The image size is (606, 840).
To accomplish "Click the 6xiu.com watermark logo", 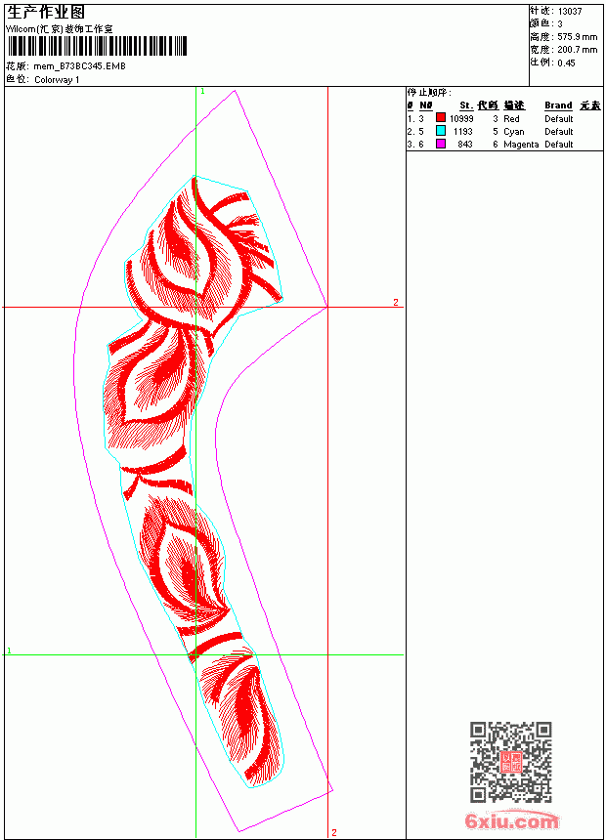I will pyautogui.click(x=511, y=820).
